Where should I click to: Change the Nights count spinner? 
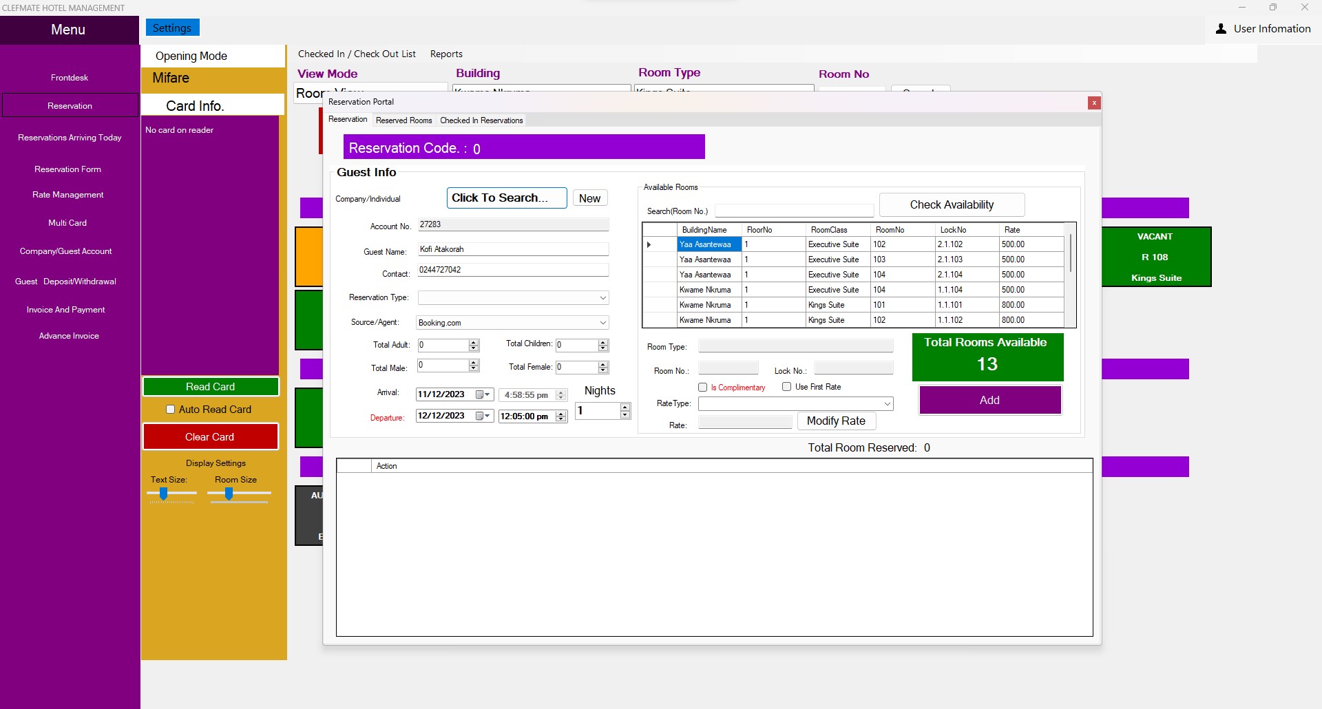625,411
